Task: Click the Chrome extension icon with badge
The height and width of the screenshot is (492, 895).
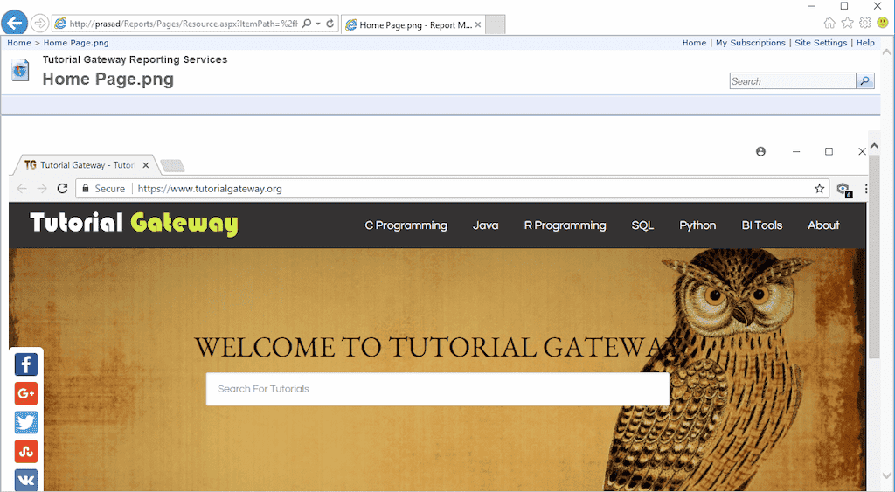Action: [843, 190]
